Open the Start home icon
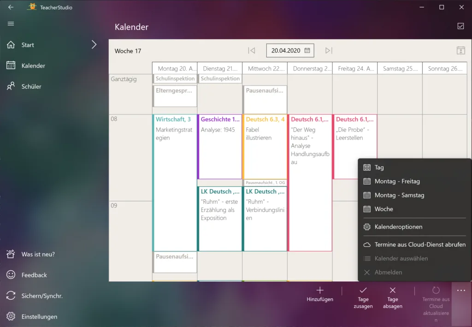 [11, 45]
